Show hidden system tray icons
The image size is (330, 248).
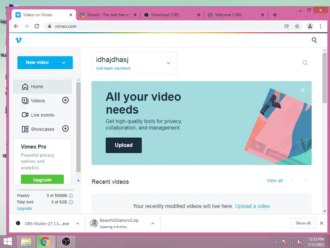coord(276,242)
